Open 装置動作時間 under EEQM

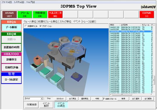(x=11, y=47)
